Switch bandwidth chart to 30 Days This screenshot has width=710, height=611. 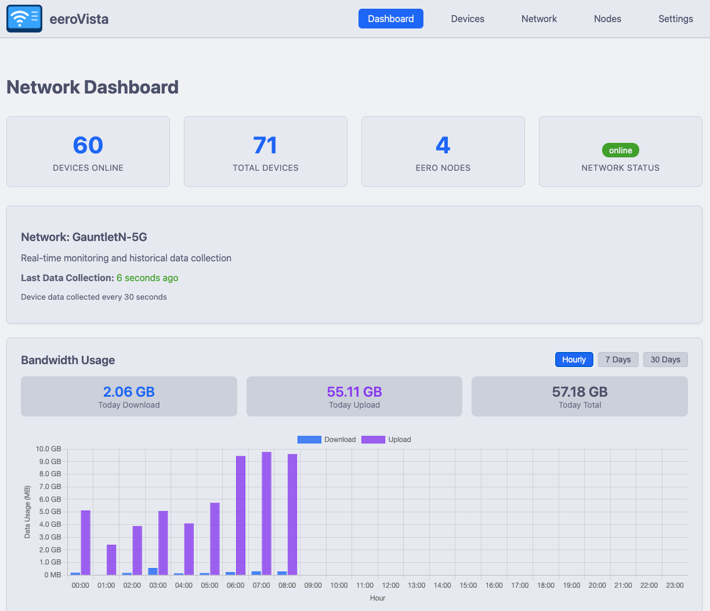(x=665, y=360)
